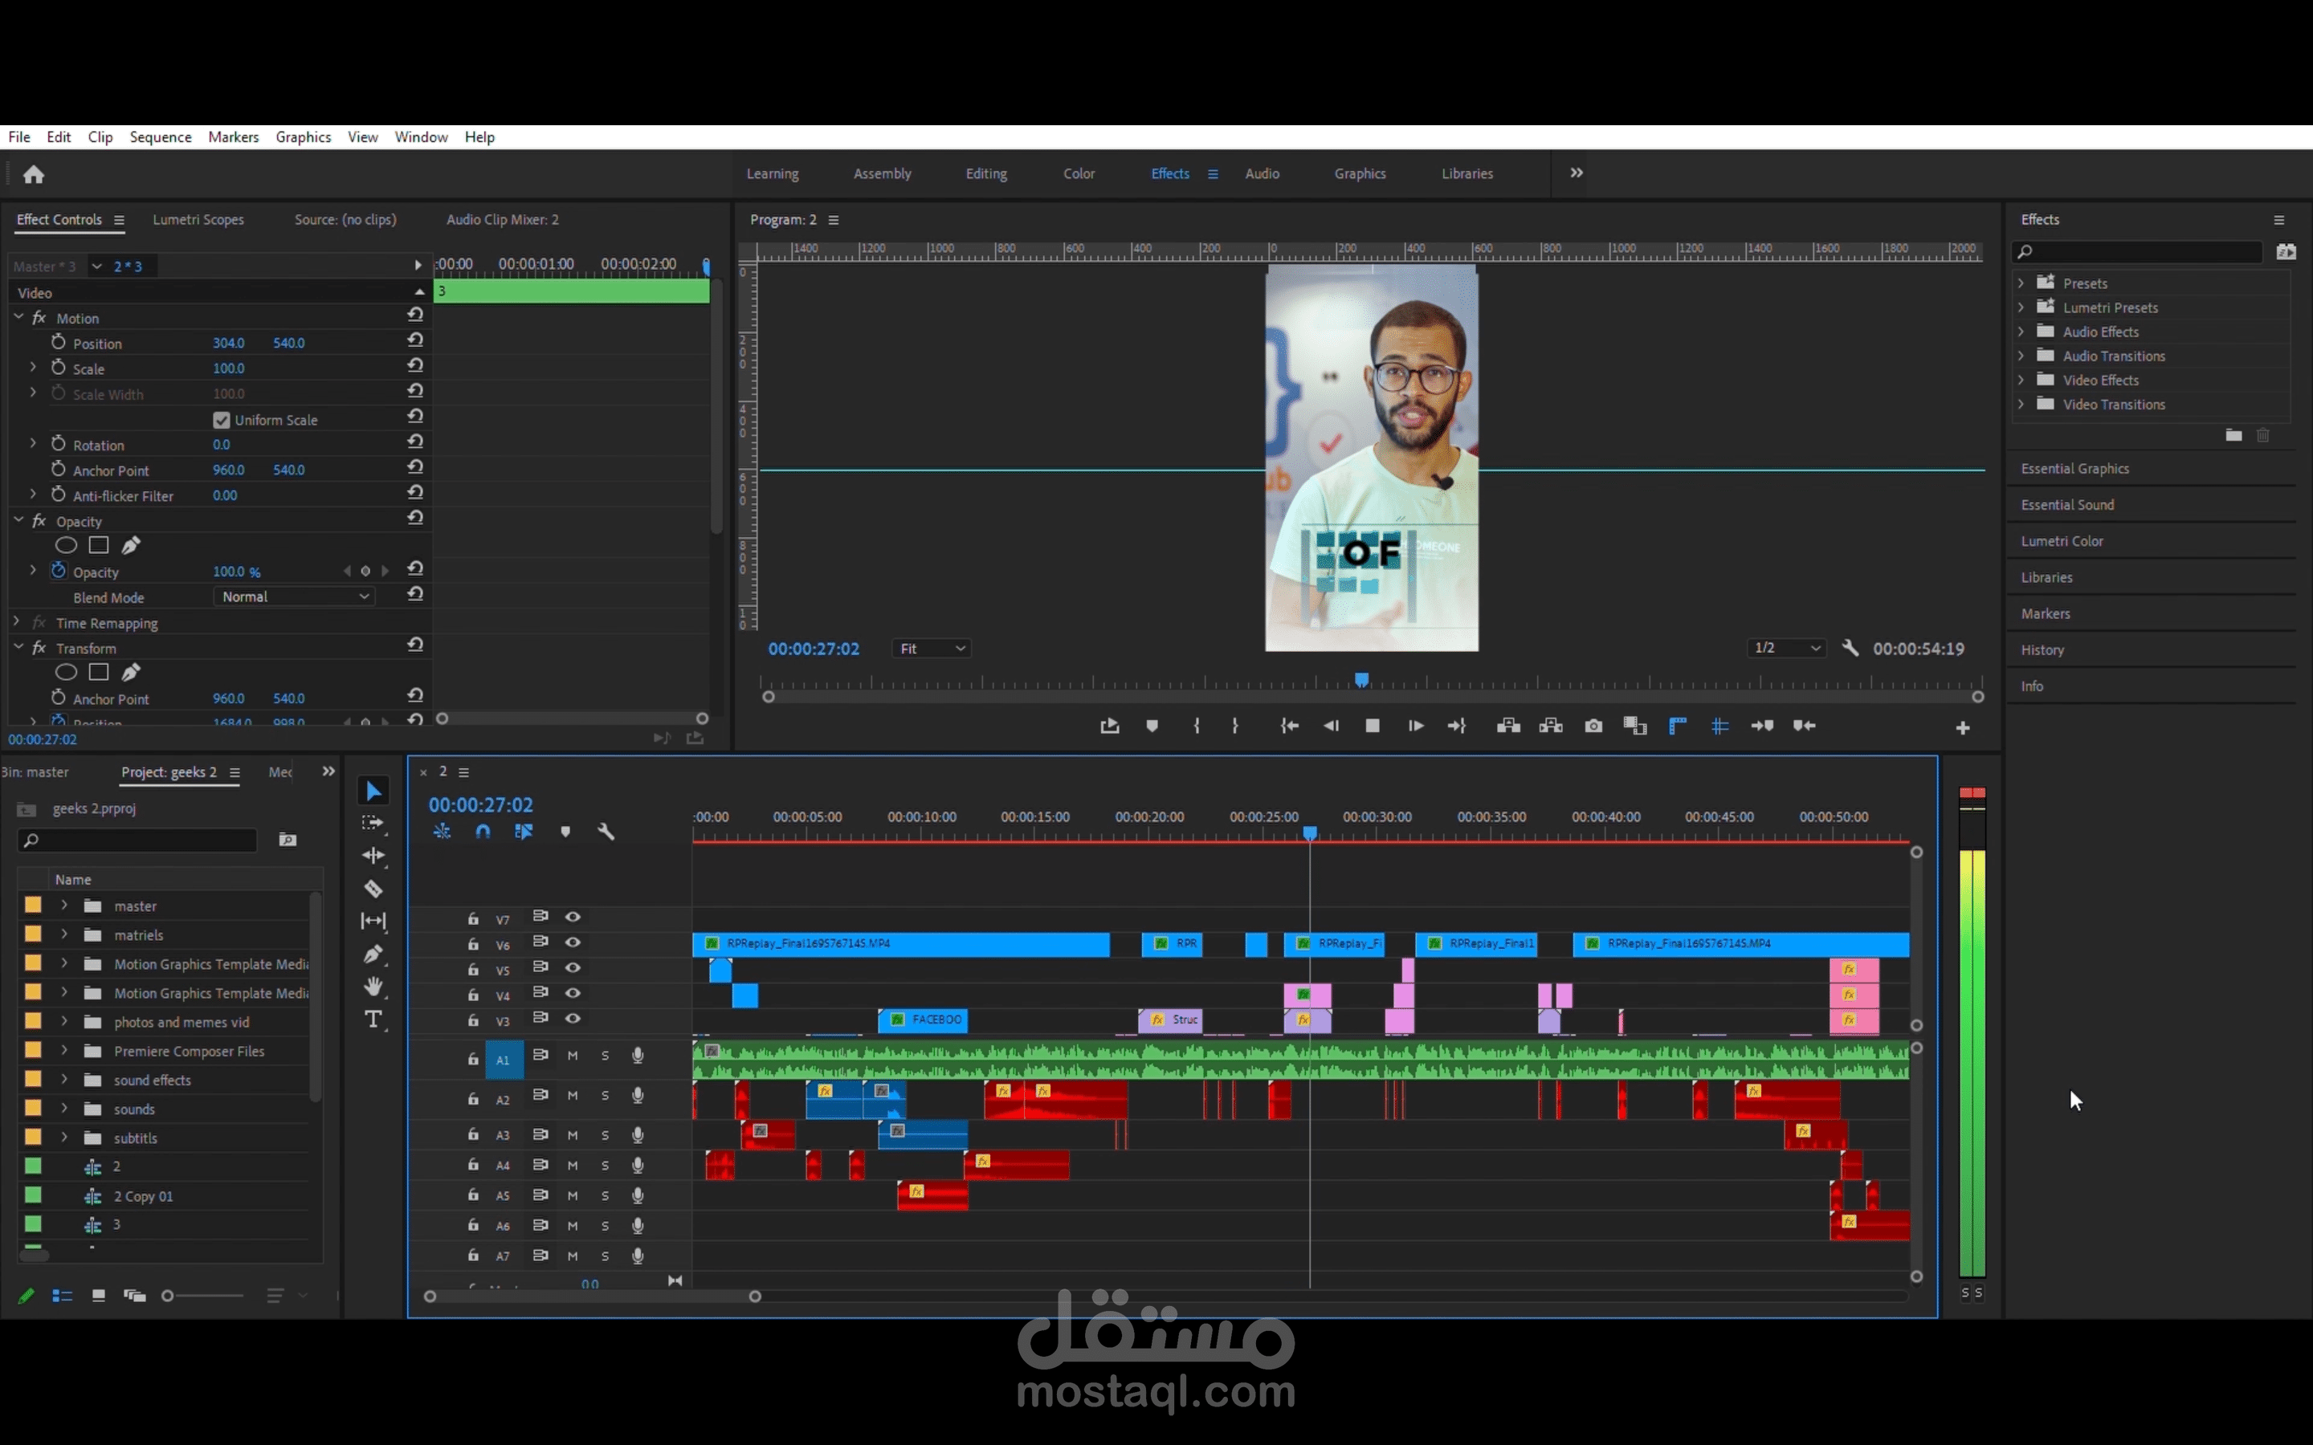Open playback resolution 1/2 dropdown
The height and width of the screenshot is (1445, 2313).
1786,648
